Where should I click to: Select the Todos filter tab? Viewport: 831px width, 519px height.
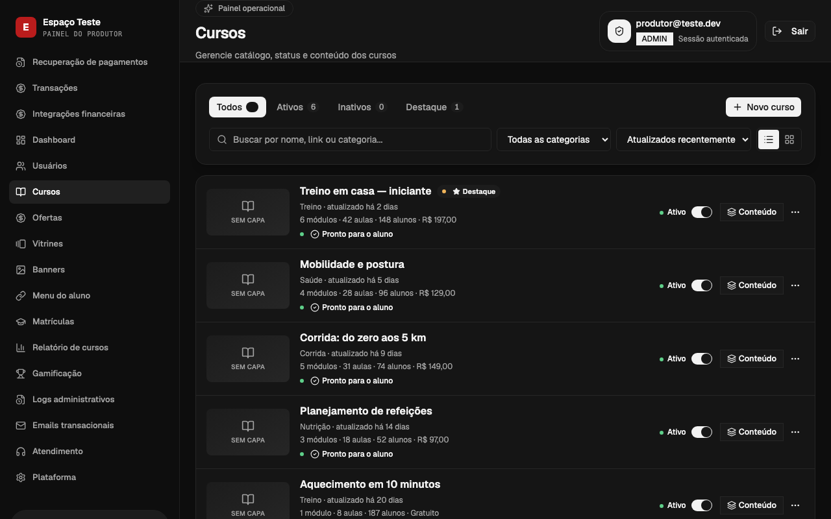[238, 107]
